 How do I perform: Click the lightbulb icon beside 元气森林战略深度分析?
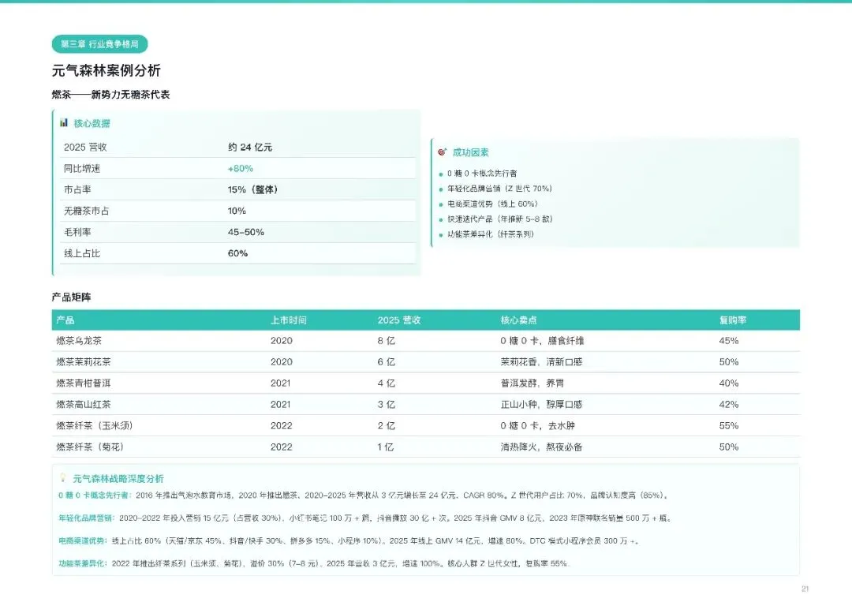(63, 477)
